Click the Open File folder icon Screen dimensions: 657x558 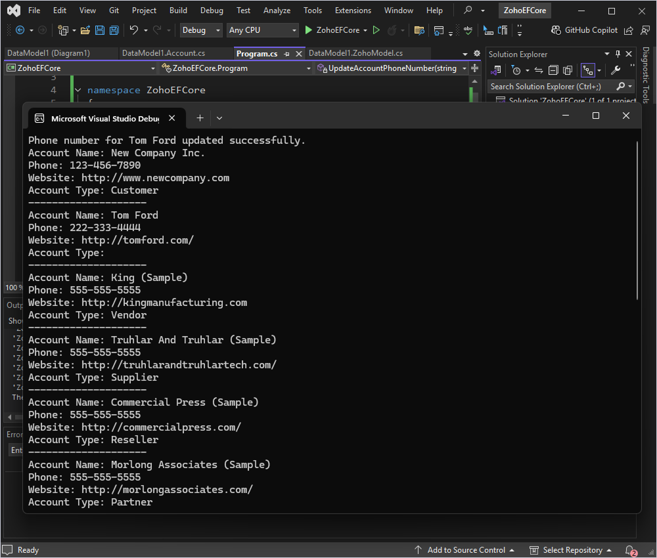(x=87, y=30)
